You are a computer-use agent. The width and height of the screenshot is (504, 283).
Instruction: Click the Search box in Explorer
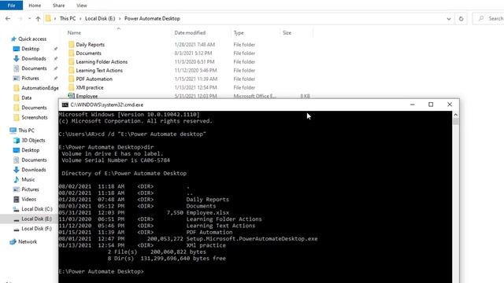point(488,19)
